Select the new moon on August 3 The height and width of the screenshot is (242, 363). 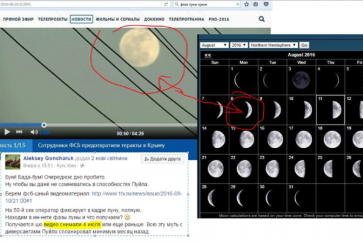299,79
